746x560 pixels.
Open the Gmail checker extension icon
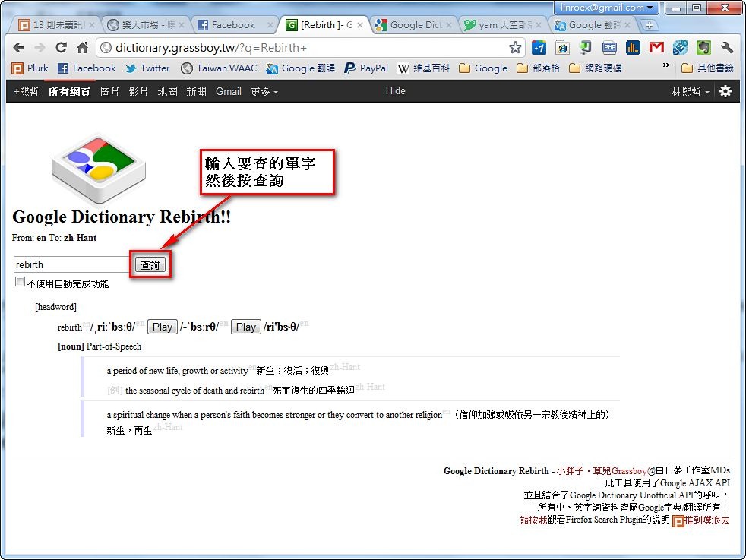[x=656, y=48]
